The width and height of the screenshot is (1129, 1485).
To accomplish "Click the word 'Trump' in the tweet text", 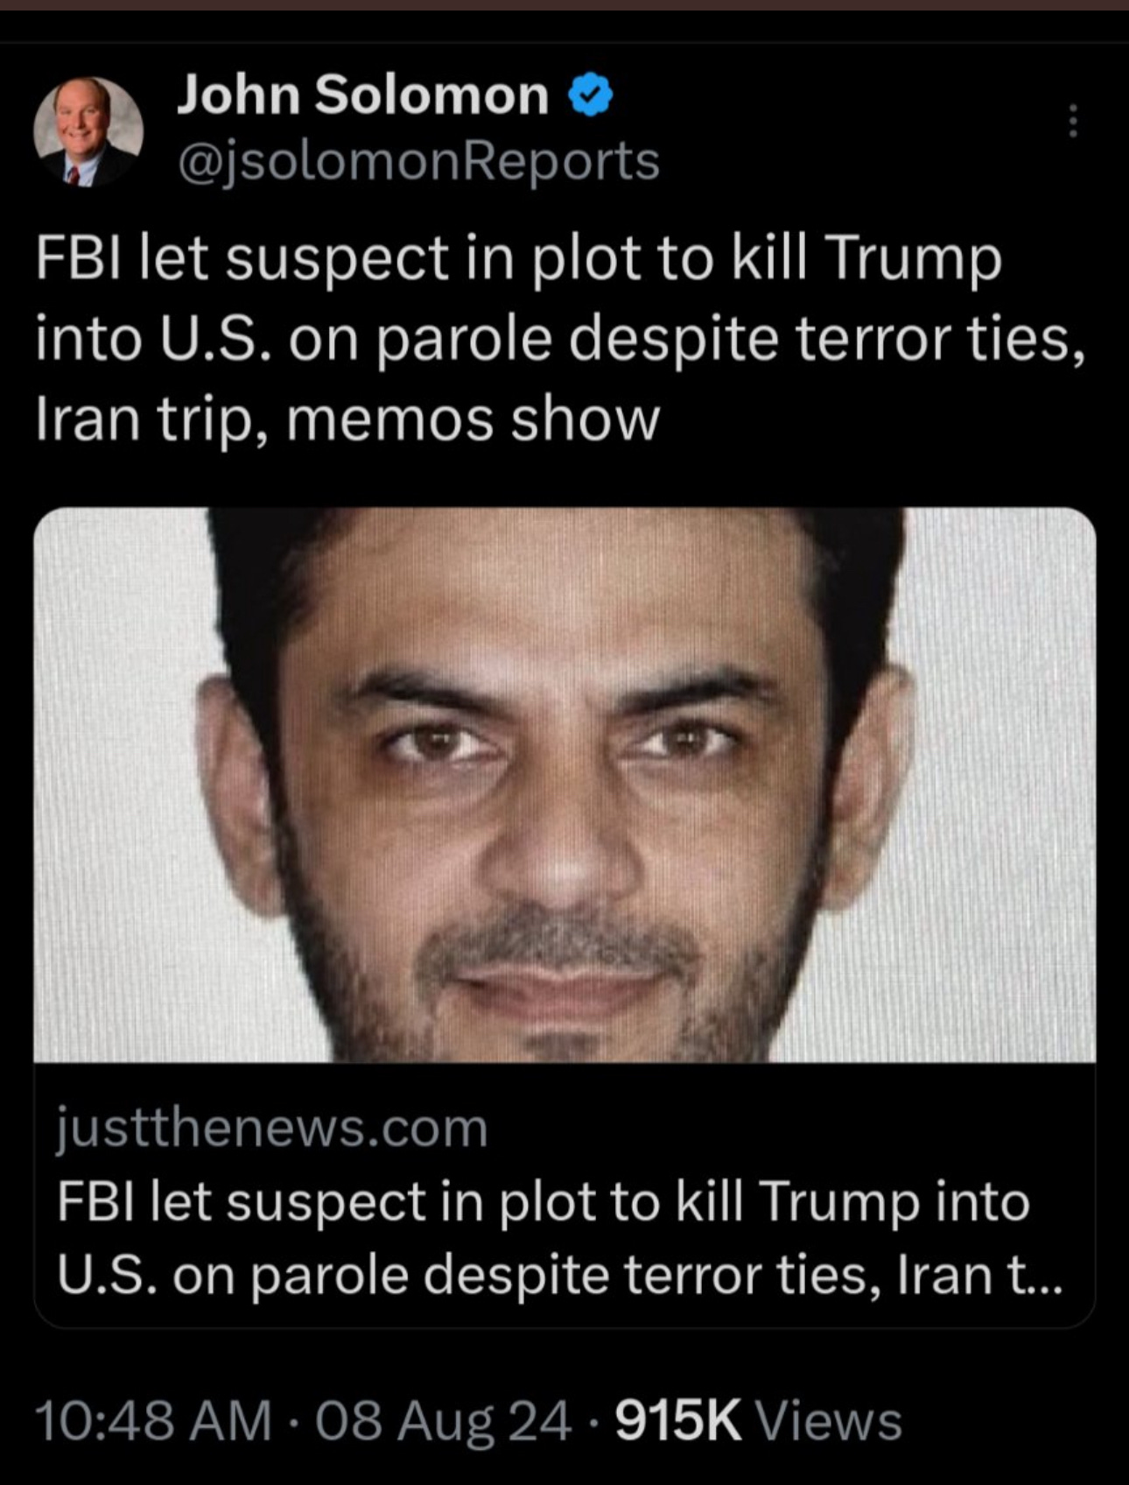I will click(910, 260).
